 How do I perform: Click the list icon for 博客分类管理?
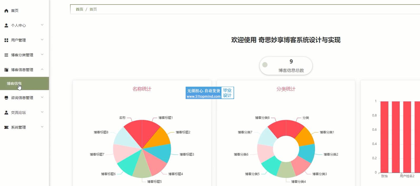point(6,55)
